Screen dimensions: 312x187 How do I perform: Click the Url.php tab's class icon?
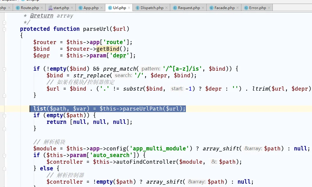(110, 8)
